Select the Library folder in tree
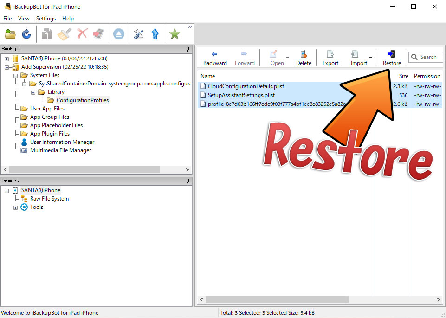This screenshot has width=446, height=318. (x=56, y=92)
